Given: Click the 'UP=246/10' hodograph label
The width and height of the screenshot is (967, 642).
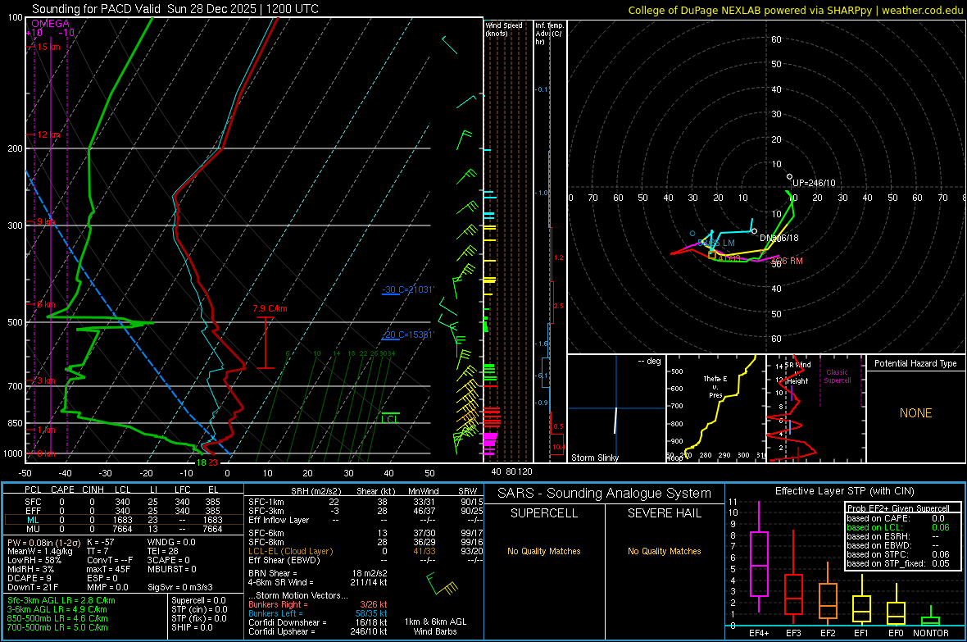Looking at the screenshot, I should (x=814, y=184).
